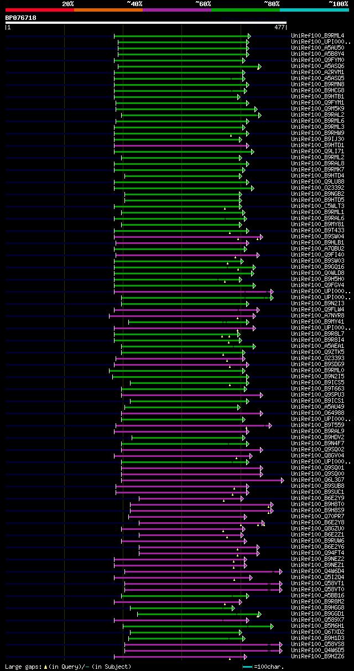Viewport: 354px width, 671px height.
Task: Select hit label UniRef100_B9RMN8
Action: pyautogui.click(x=317, y=85)
